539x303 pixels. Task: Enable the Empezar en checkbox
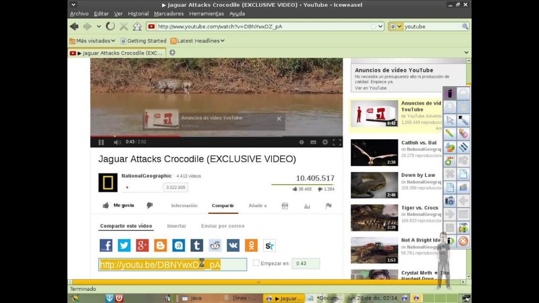coord(256,263)
